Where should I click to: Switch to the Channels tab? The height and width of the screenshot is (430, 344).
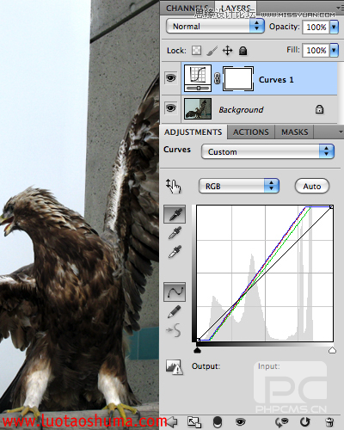click(187, 8)
